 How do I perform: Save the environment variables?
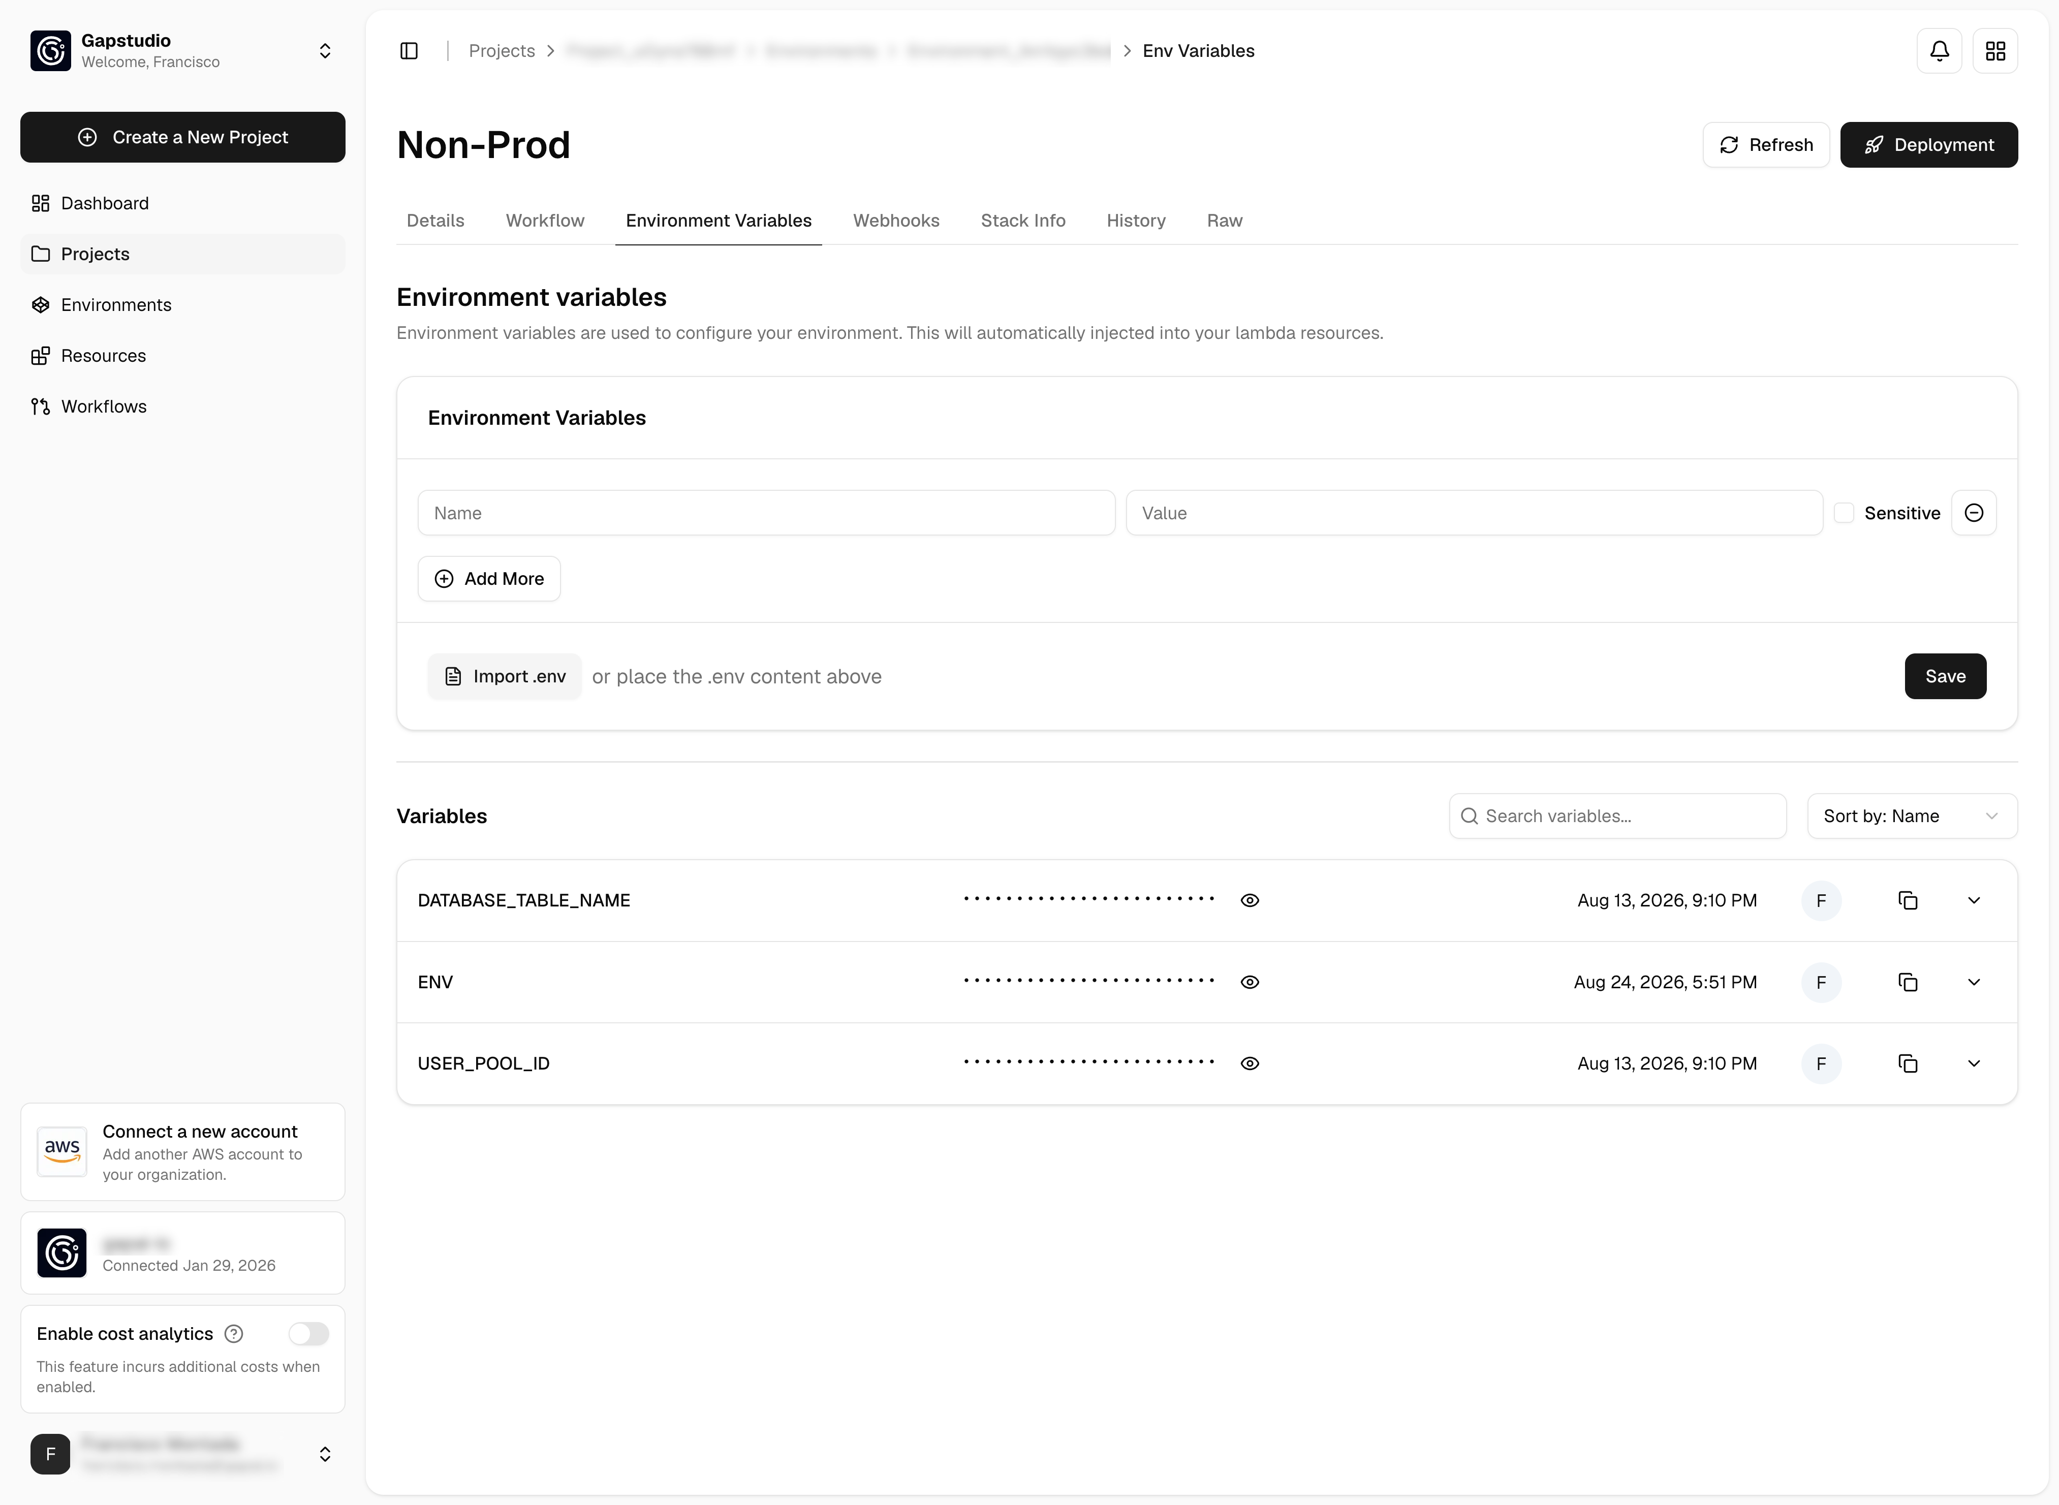pos(1945,676)
